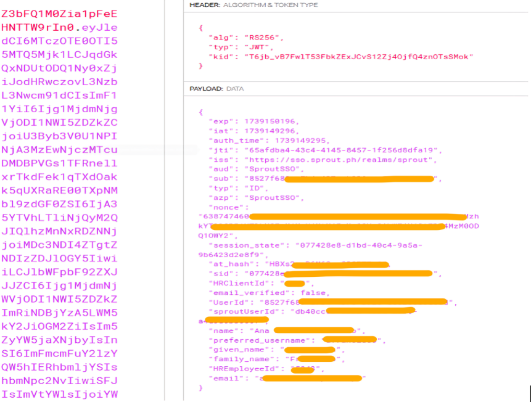Click the "exp" timestamp 1739150196

tap(270, 121)
